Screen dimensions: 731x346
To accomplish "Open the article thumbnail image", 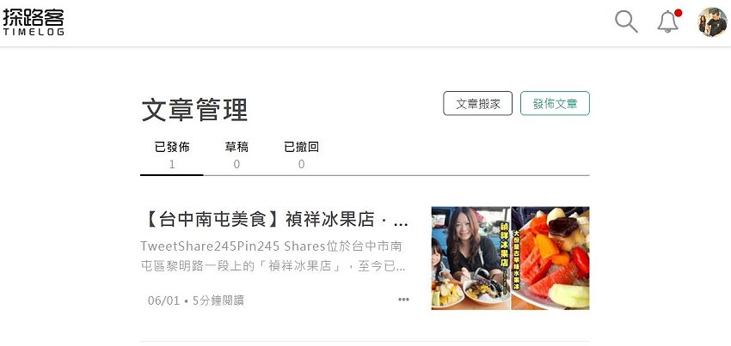I will [x=511, y=258].
